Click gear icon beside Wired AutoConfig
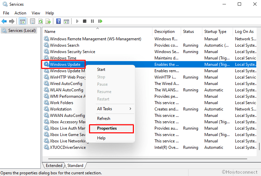The height and width of the screenshot is (176, 261). (47, 83)
